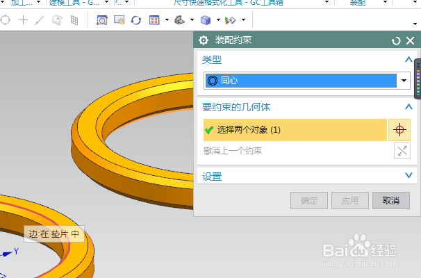
Task: Click the 确定 button
Action: pyautogui.click(x=309, y=200)
